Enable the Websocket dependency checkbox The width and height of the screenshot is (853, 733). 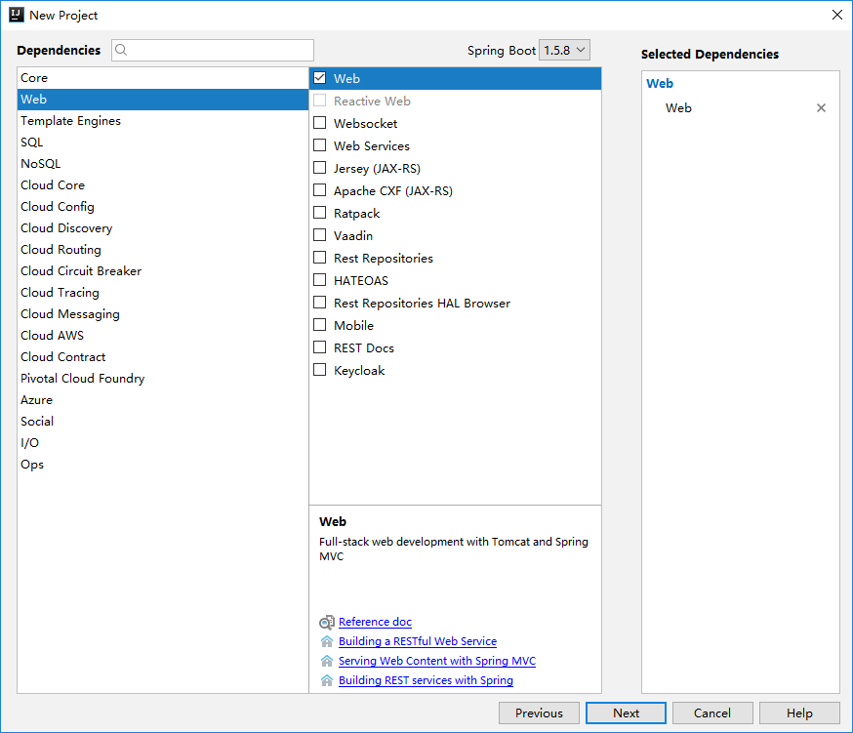[319, 123]
